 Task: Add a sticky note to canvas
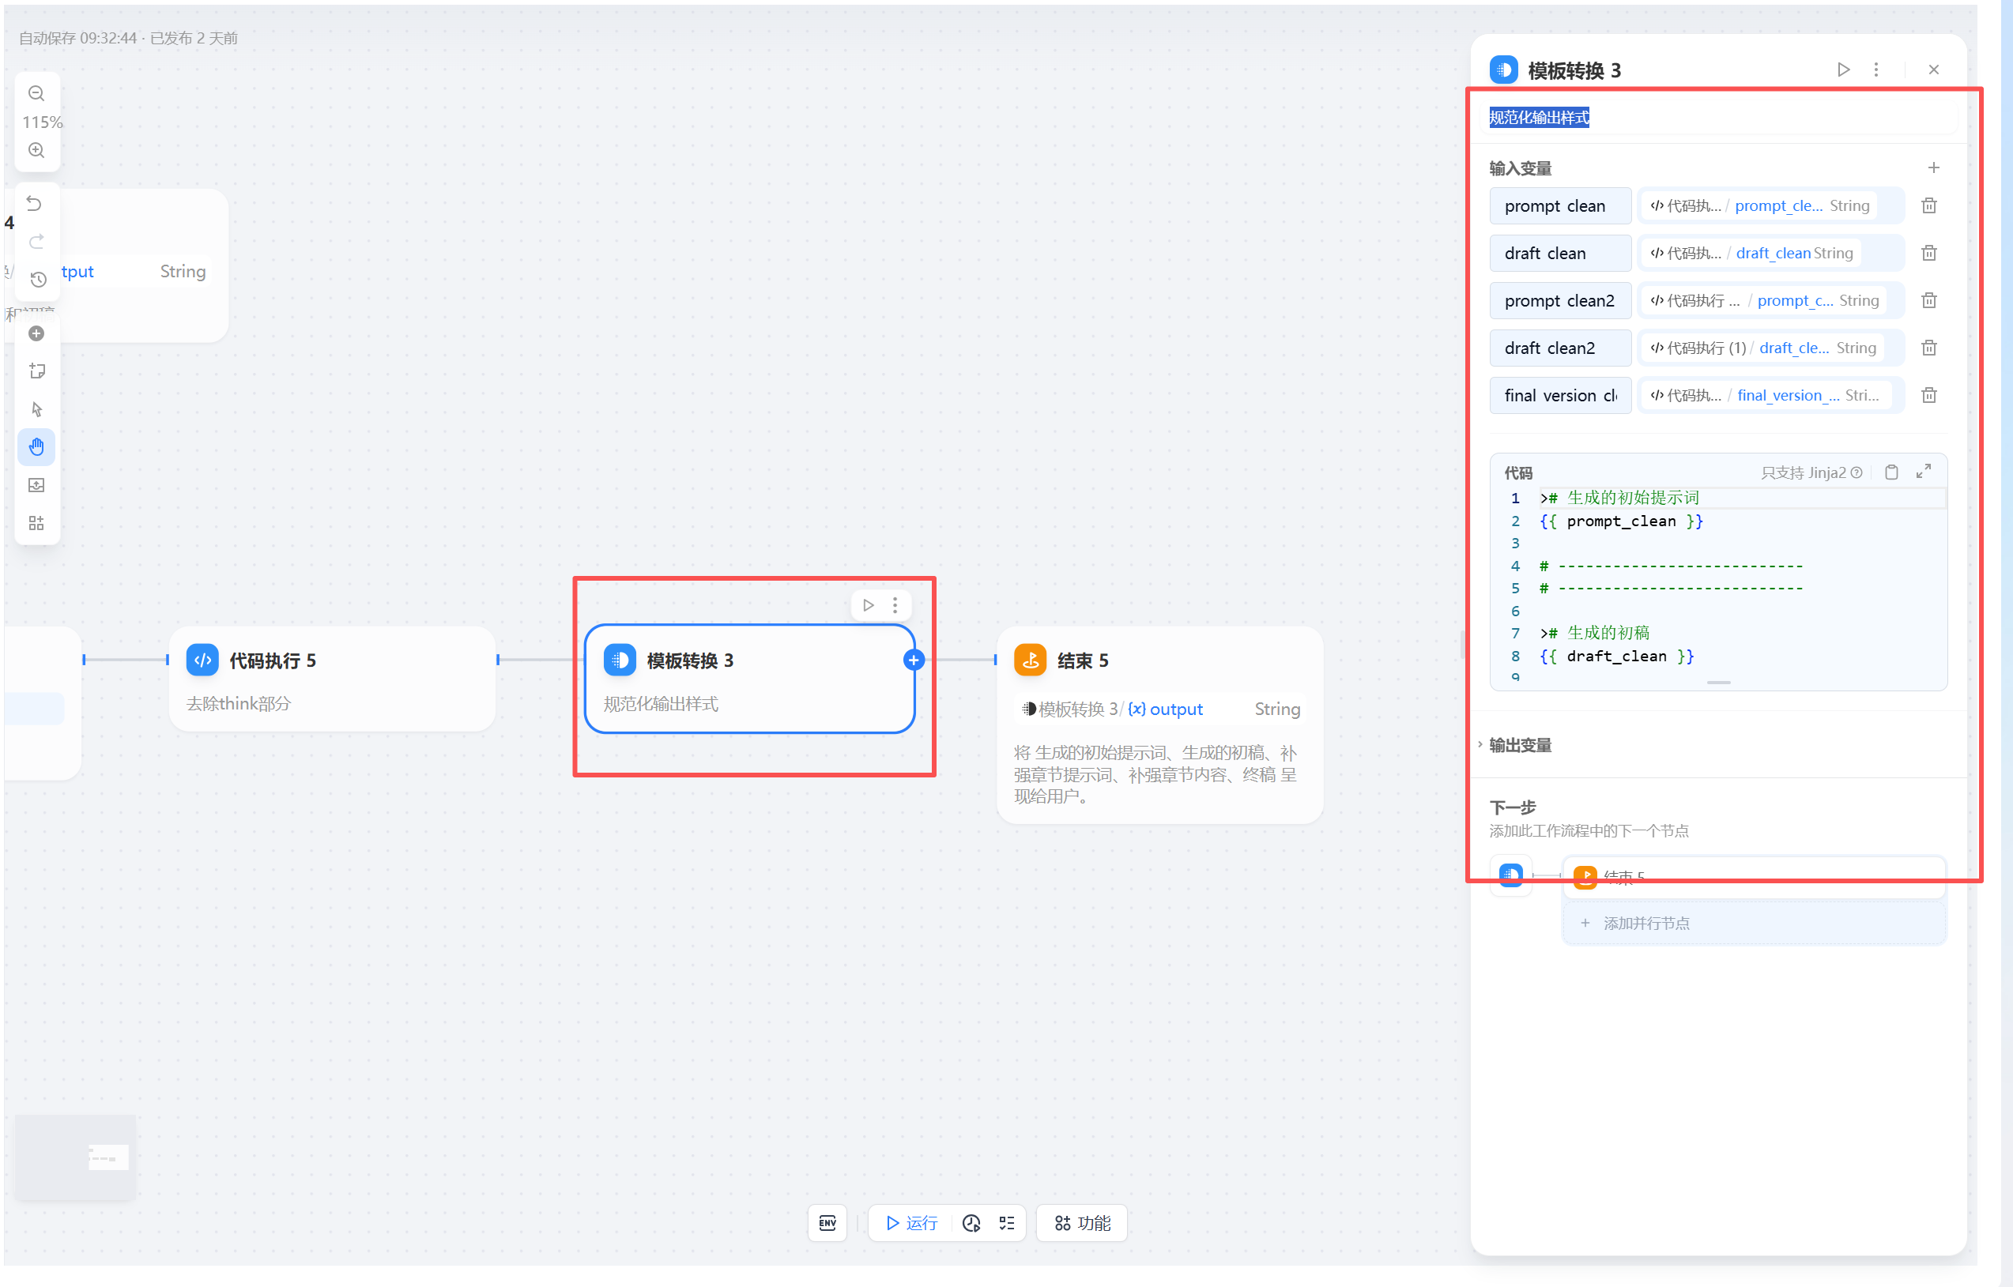(x=36, y=371)
